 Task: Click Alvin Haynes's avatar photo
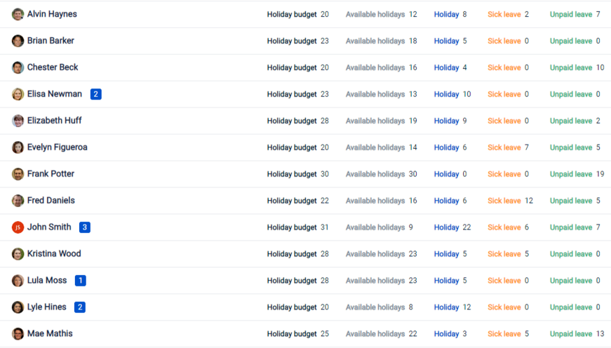click(18, 14)
